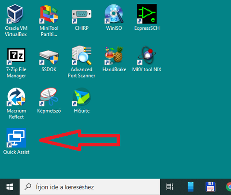Click the HiSuite desktop icon

(81, 97)
